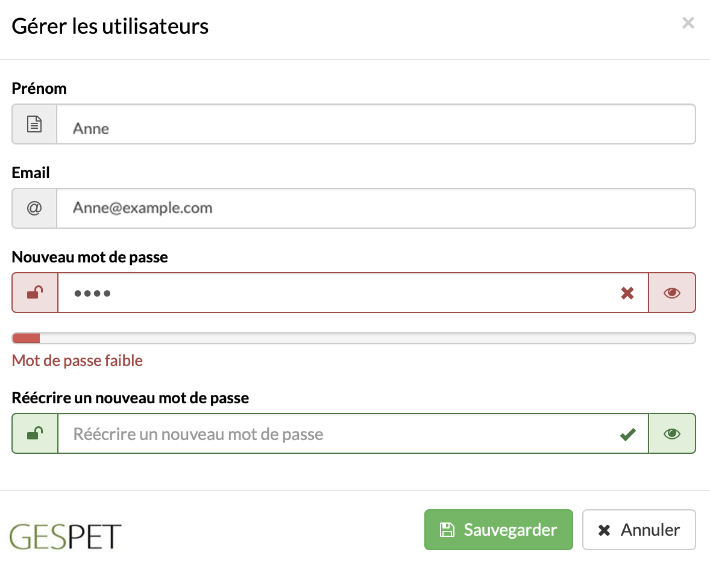Click the red unlocked padlock icon
710x561 pixels.
click(x=35, y=293)
